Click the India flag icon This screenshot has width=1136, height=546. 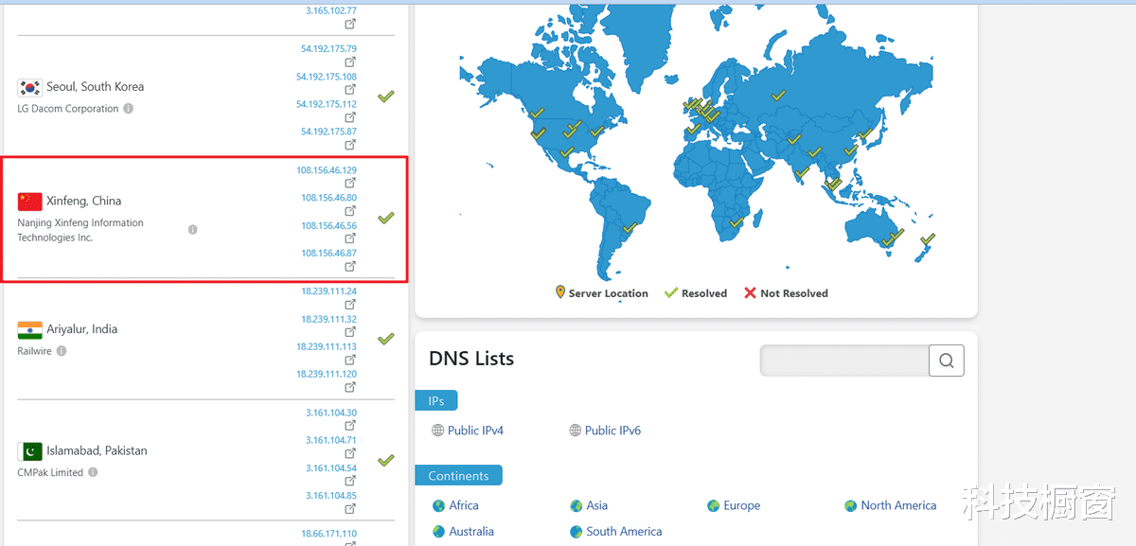29,330
